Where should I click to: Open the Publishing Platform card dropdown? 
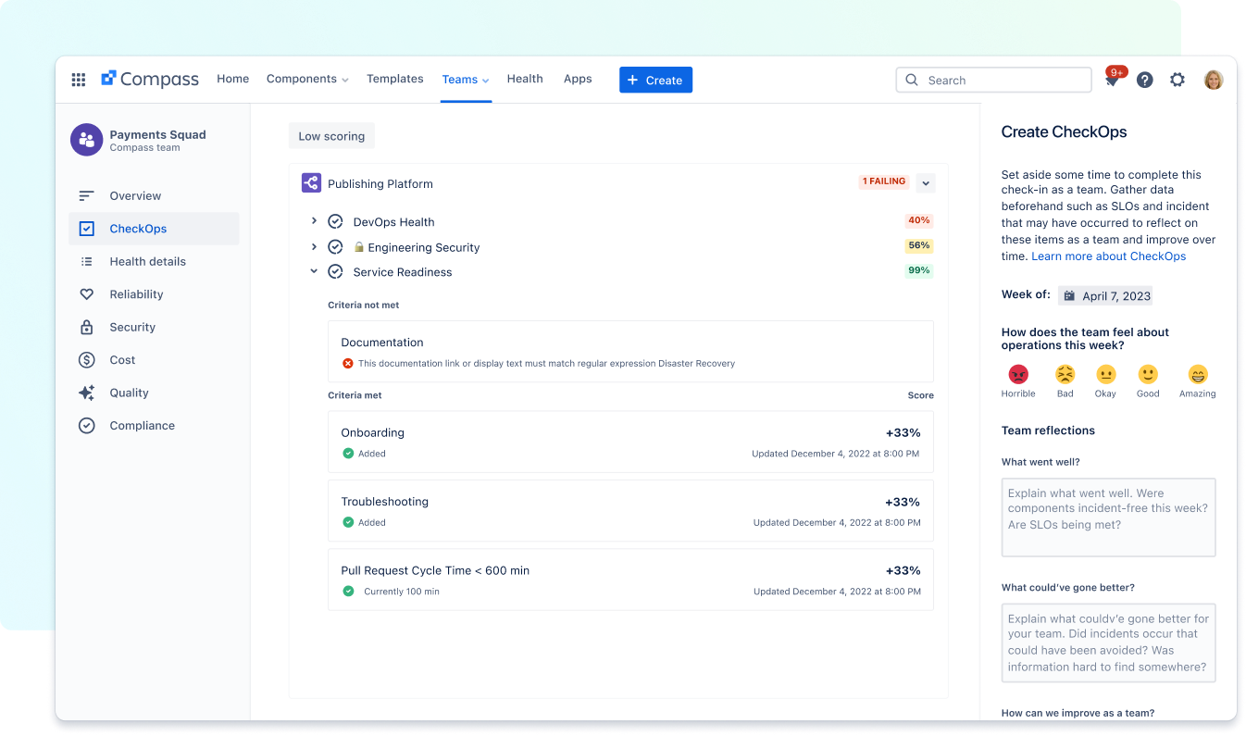pyautogui.click(x=925, y=182)
